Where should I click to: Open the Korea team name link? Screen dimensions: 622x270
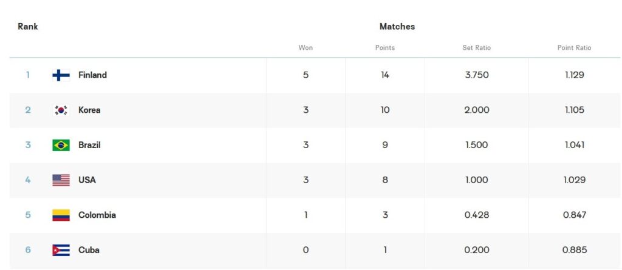coord(89,110)
